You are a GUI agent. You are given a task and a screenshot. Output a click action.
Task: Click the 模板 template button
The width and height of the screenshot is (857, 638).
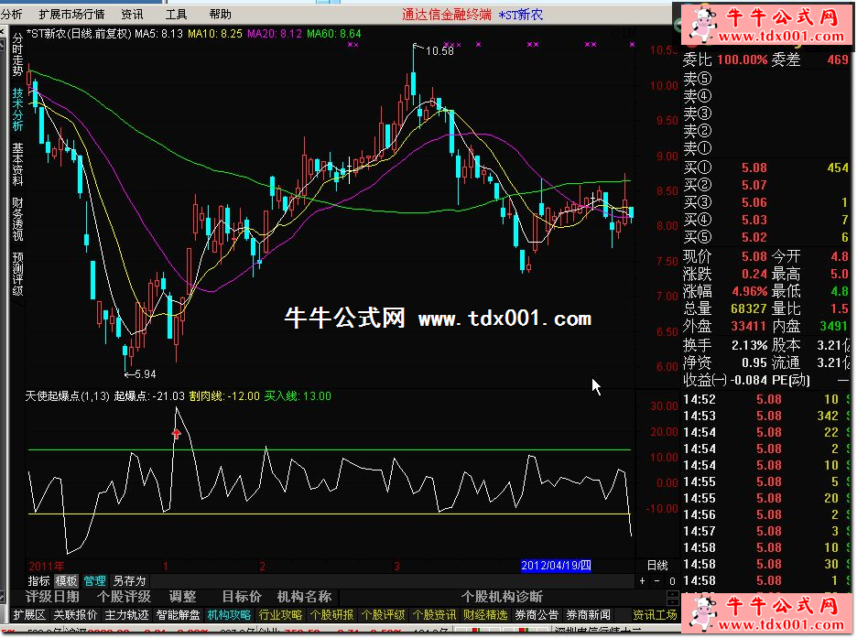[66, 580]
